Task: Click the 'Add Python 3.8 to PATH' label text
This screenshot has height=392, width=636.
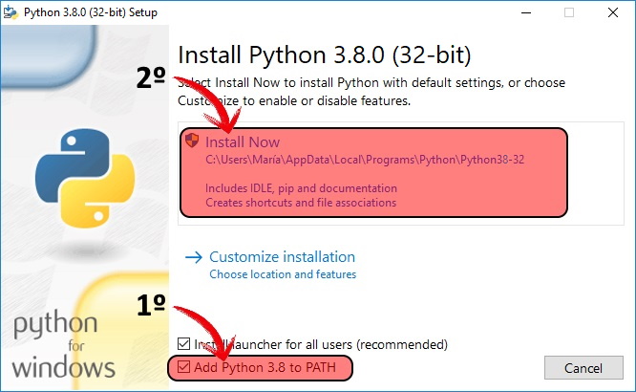Action: point(265,368)
